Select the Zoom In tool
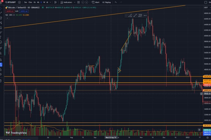The width and height of the screenshot is (211, 140). click(x=1, y=53)
